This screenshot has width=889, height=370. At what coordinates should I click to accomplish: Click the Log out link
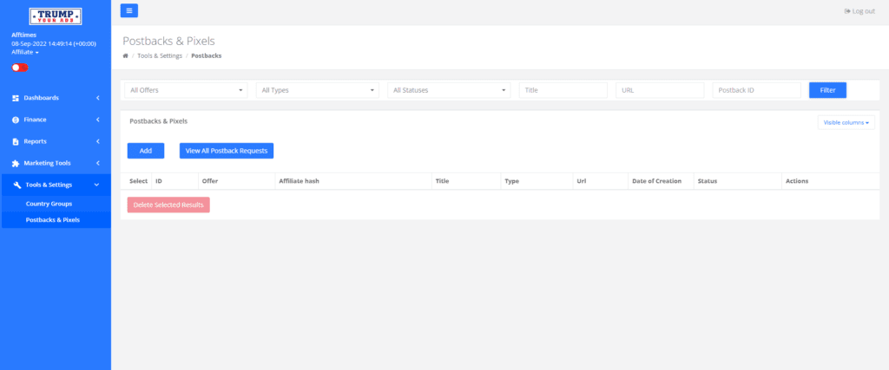tap(859, 11)
